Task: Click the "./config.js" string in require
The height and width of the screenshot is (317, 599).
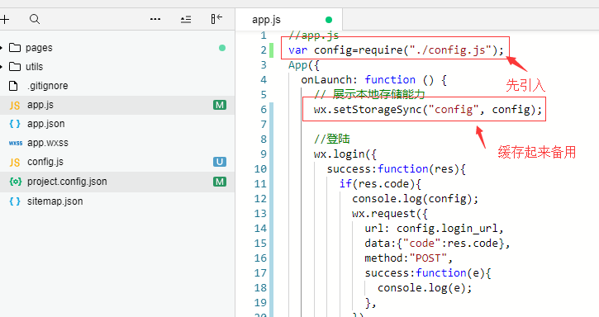Action: [x=450, y=50]
